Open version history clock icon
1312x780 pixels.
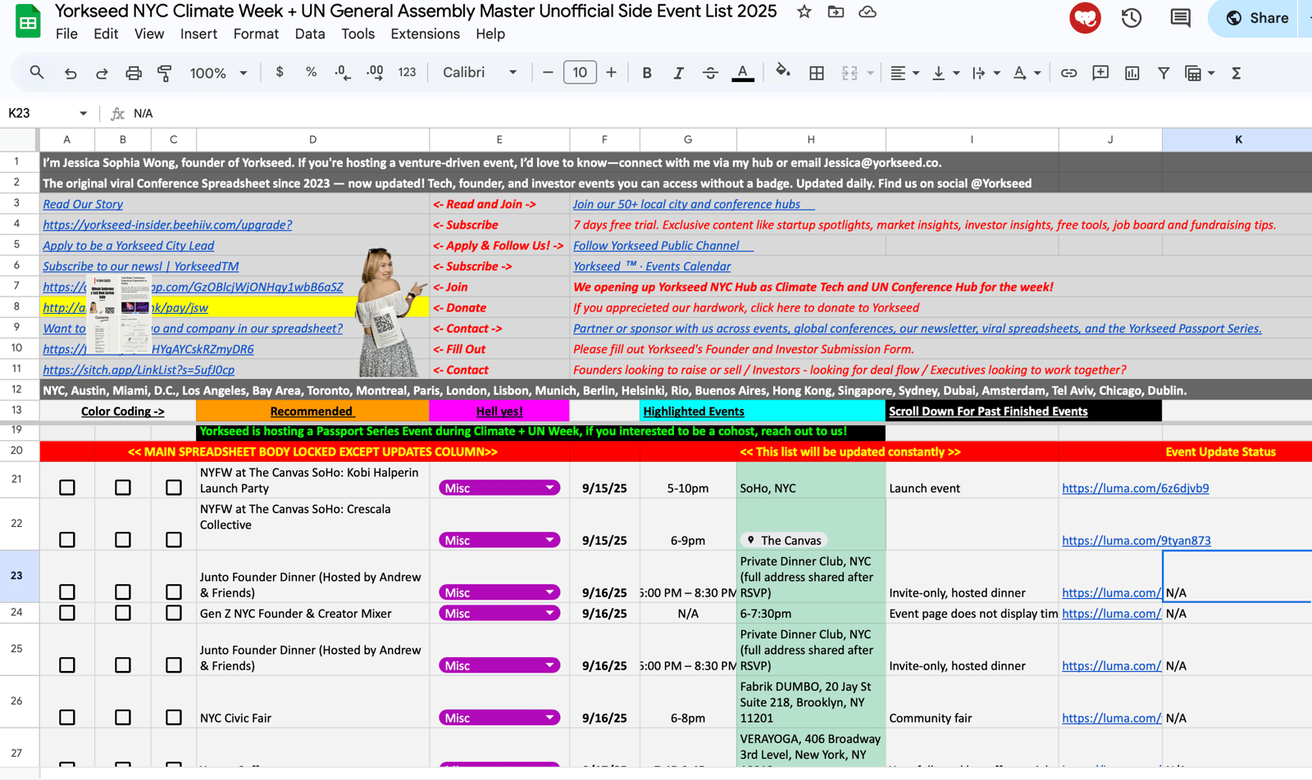(1132, 18)
